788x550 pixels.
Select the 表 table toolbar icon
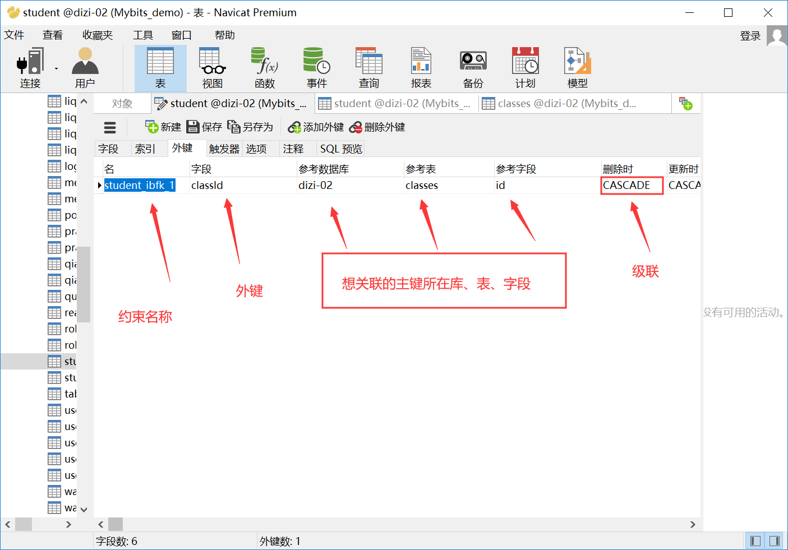click(160, 68)
